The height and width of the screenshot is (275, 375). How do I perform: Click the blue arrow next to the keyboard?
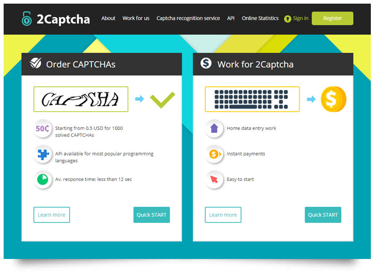311,99
